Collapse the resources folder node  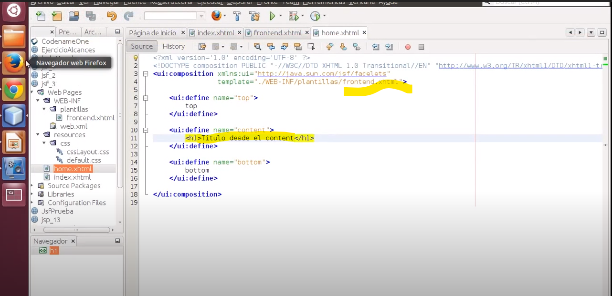39,135
